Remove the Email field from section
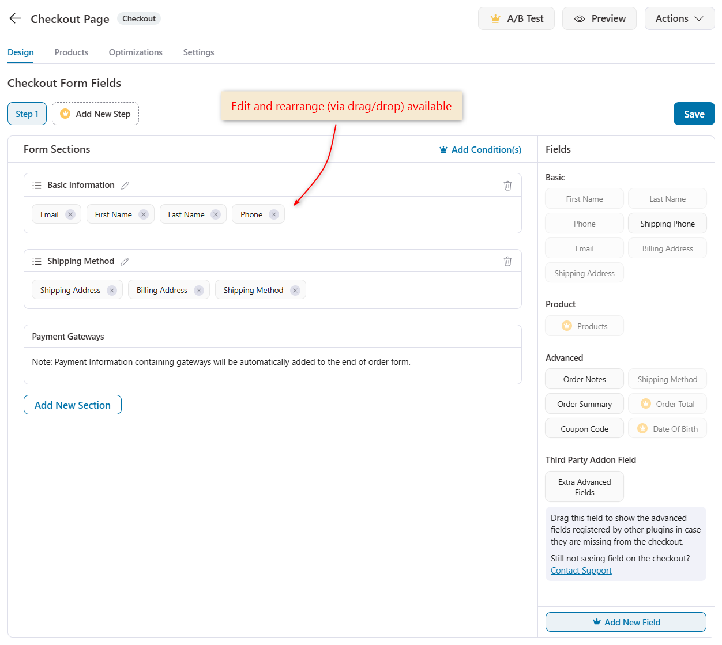 tap(70, 214)
